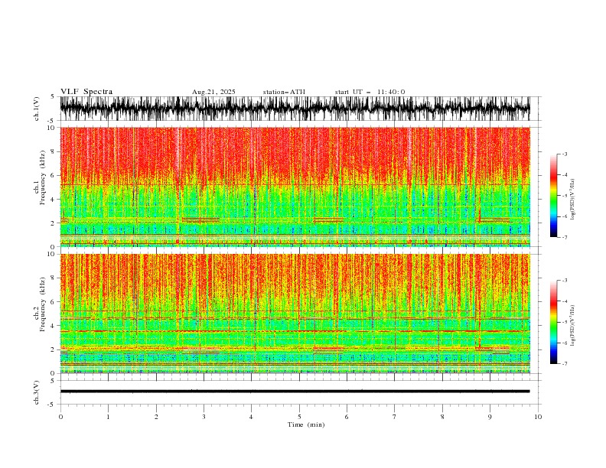Click the 'ch.1(V)' waveform axis label

37,109
